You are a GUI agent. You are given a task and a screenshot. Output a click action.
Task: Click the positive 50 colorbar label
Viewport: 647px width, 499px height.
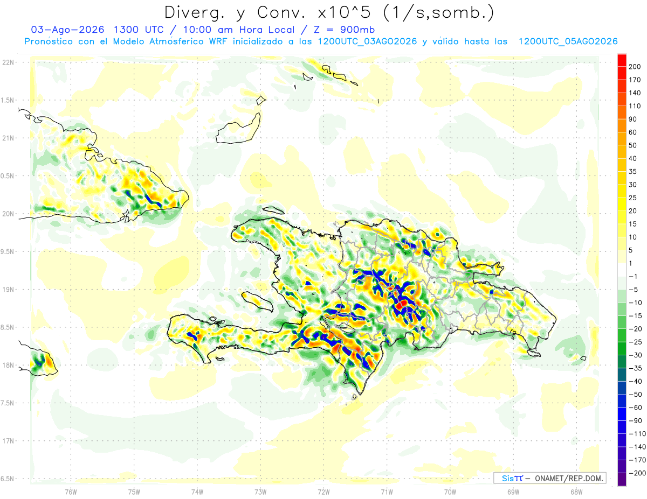tap(634, 145)
